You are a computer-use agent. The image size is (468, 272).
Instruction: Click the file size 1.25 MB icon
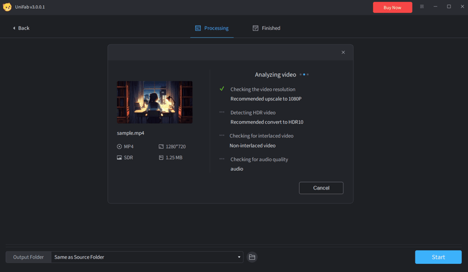click(x=161, y=158)
